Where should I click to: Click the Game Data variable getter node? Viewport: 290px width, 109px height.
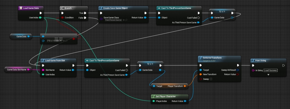(21, 37)
